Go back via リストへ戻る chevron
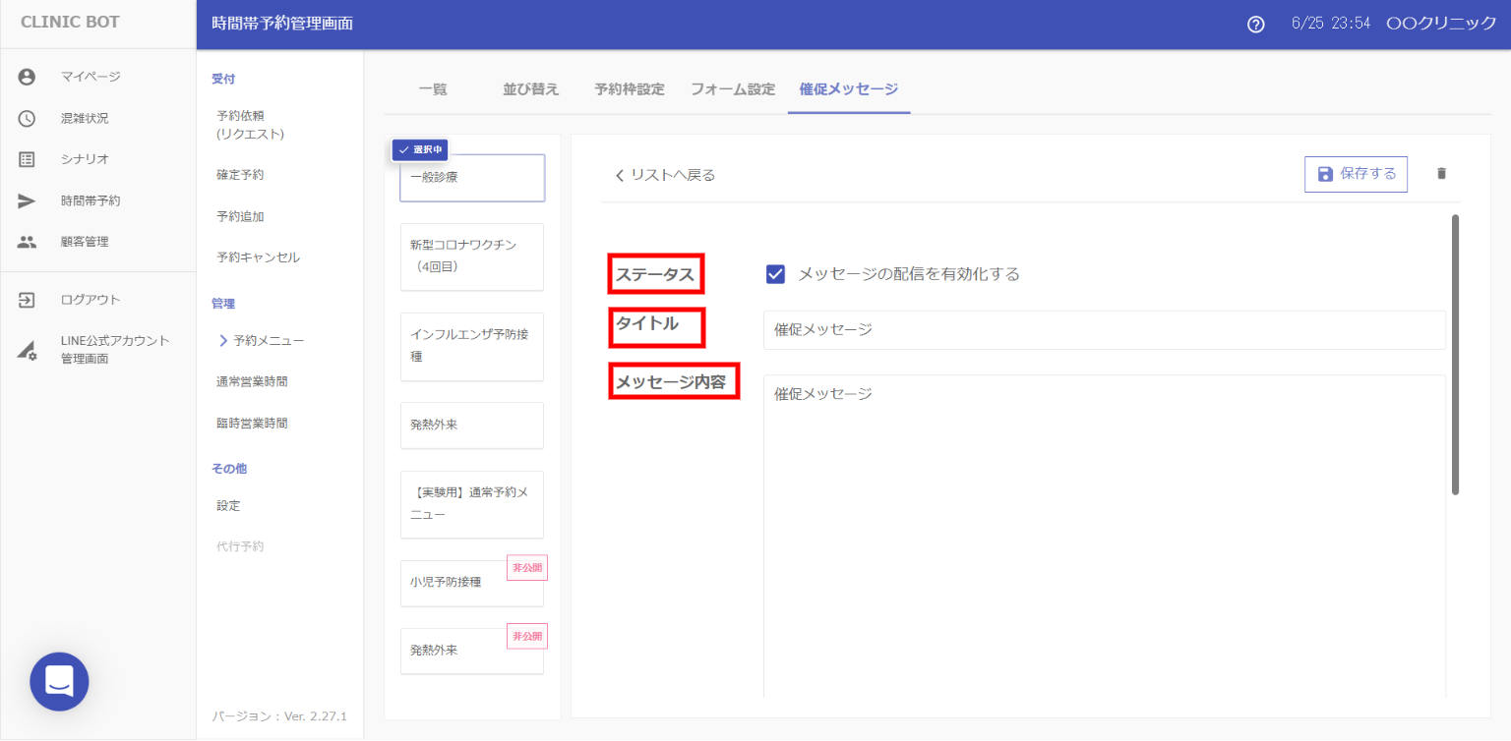Image resolution: width=1511 pixels, height=741 pixels. coord(620,175)
